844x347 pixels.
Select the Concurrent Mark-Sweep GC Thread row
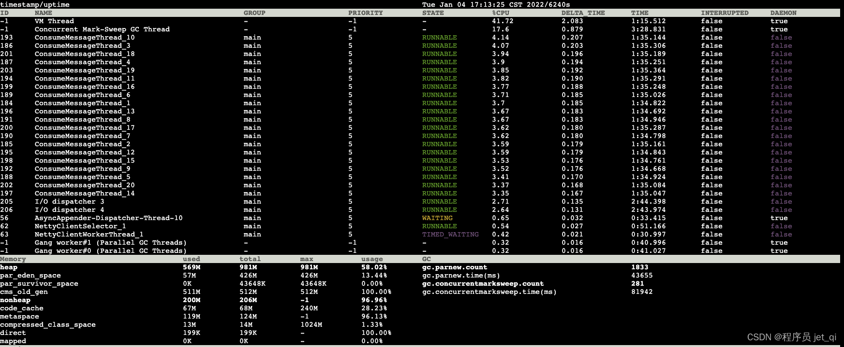coord(102,29)
